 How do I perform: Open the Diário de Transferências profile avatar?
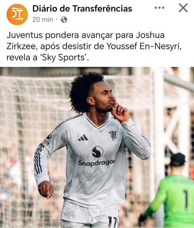17,14
